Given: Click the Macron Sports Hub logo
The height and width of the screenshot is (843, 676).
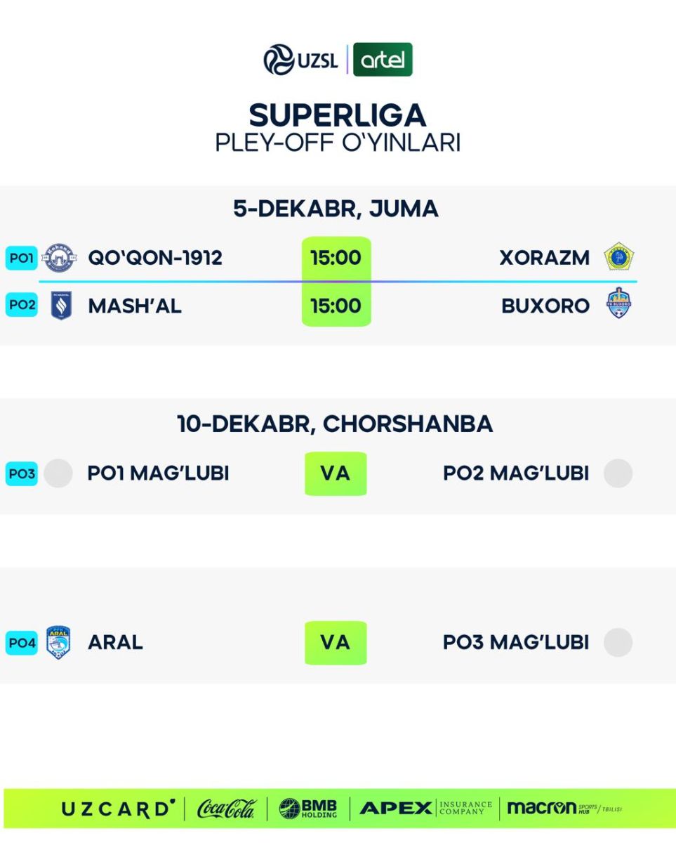Looking at the screenshot, I should [x=564, y=809].
